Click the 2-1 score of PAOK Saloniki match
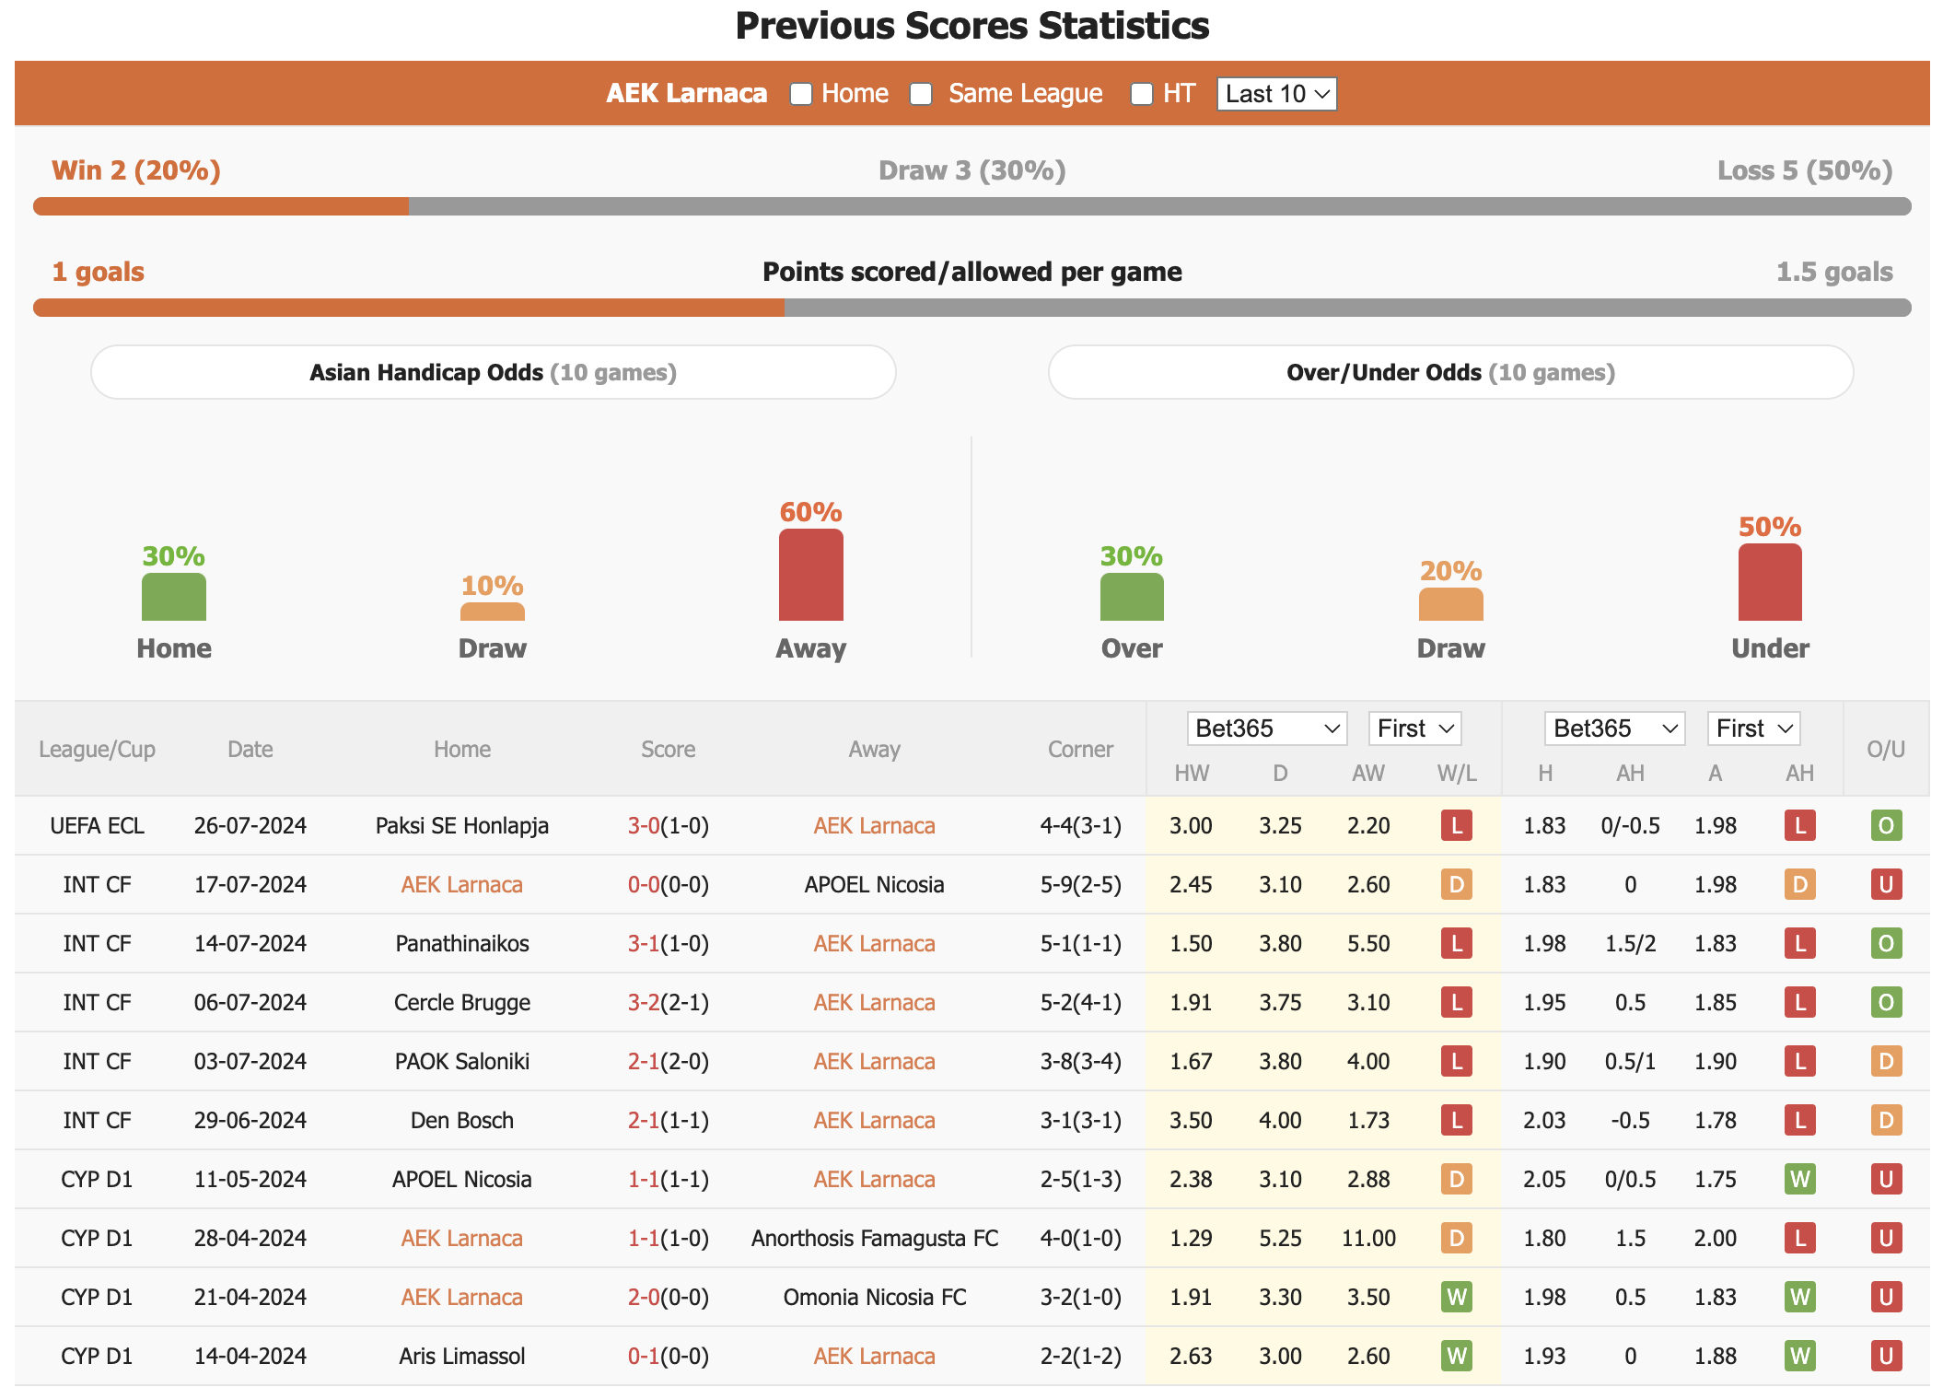 [x=644, y=1062]
